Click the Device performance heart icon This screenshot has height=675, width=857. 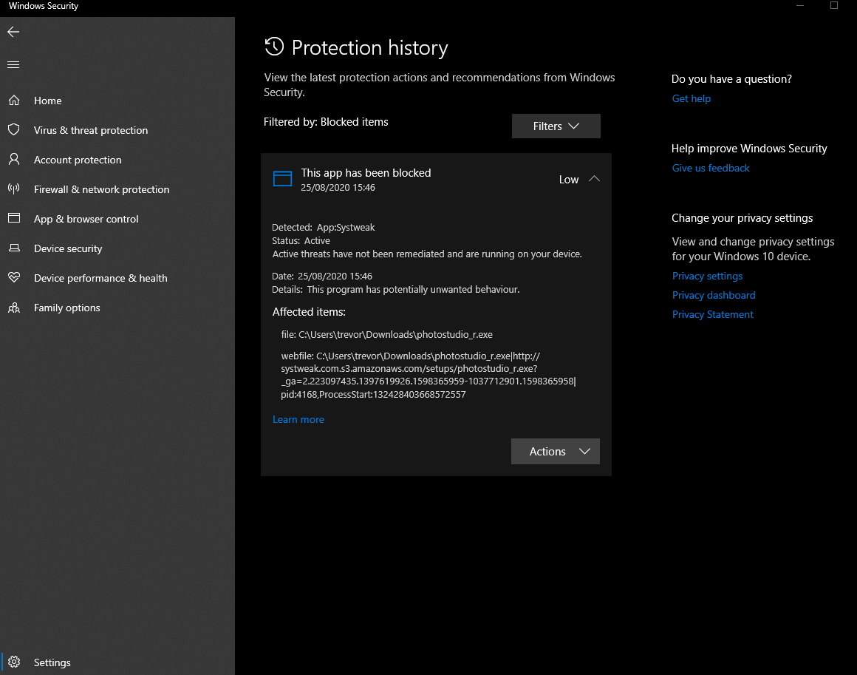click(x=14, y=277)
